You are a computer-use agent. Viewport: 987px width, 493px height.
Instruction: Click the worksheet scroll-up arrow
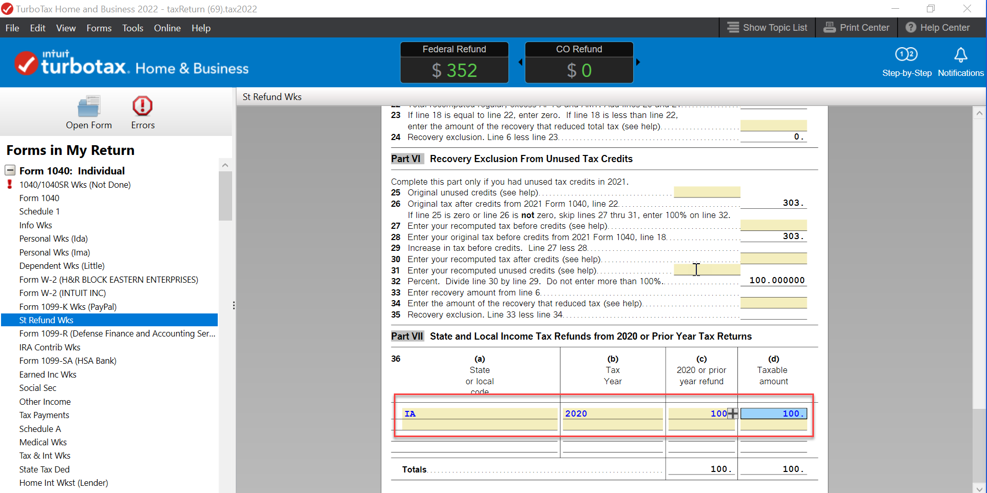(979, 113)
